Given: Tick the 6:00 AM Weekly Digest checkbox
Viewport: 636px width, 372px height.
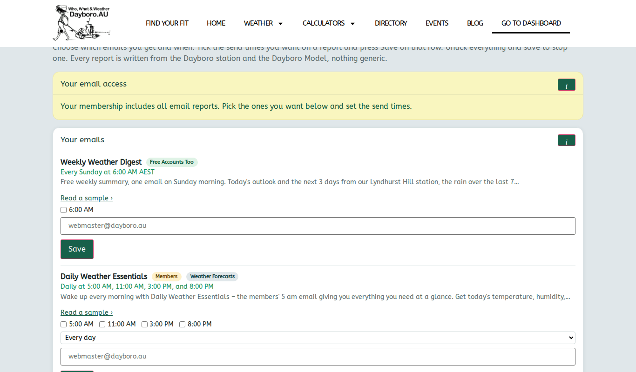Looking at the screenshot, I should pyautogui.click(x=64, y=210).
